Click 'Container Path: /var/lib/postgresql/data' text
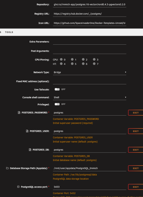 click(75, 175)
